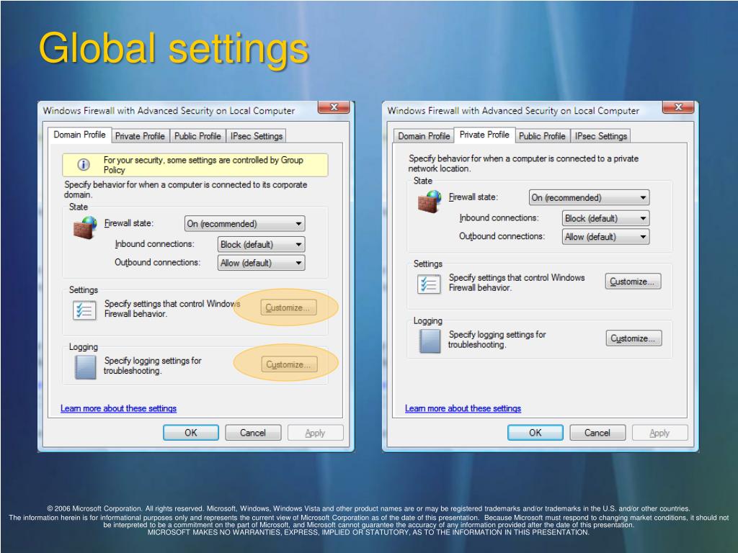Close the right Windows Firewall dialog

click(678, 107)
